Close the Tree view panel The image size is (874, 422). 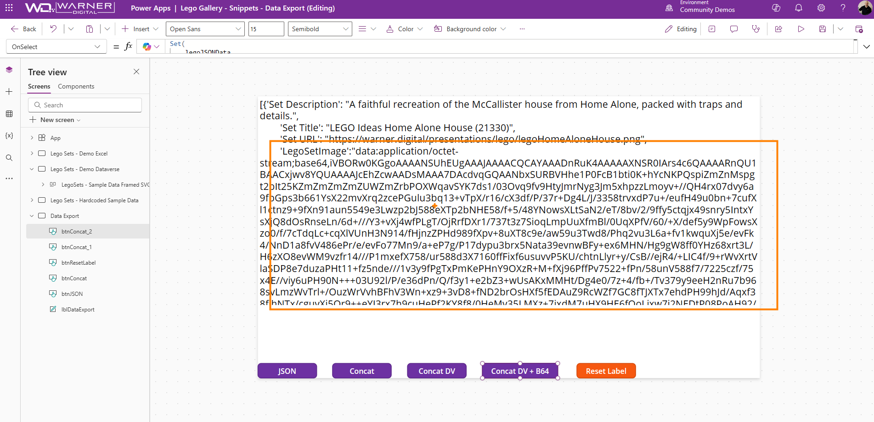click(136, 72)
